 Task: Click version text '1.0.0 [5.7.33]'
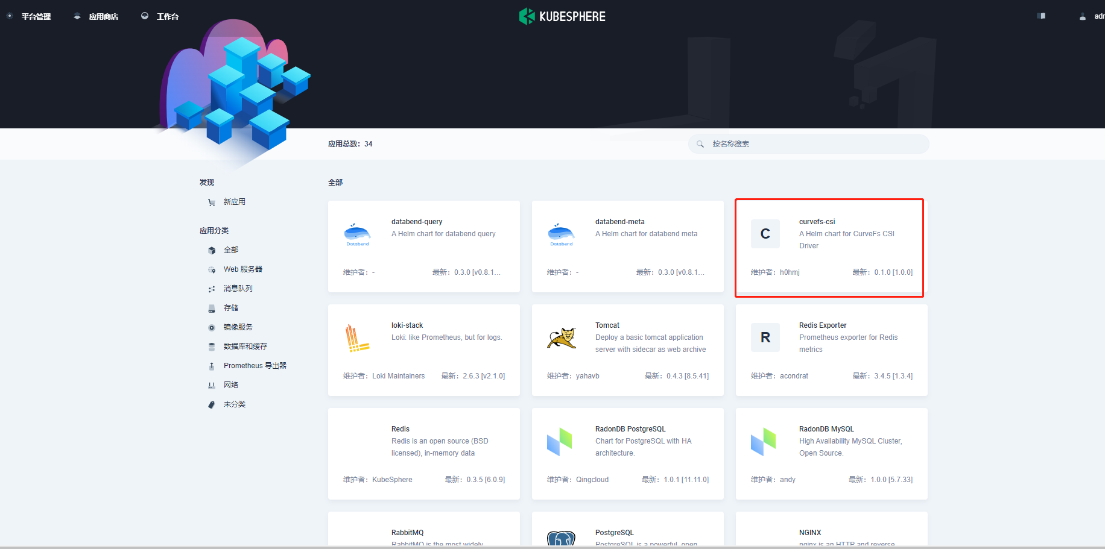tap(891, 480)
